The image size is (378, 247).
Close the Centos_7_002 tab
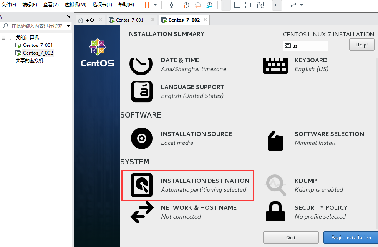pos(205,20)
